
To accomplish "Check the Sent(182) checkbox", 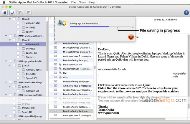I will pyautogui.click(x=14, y=112).
